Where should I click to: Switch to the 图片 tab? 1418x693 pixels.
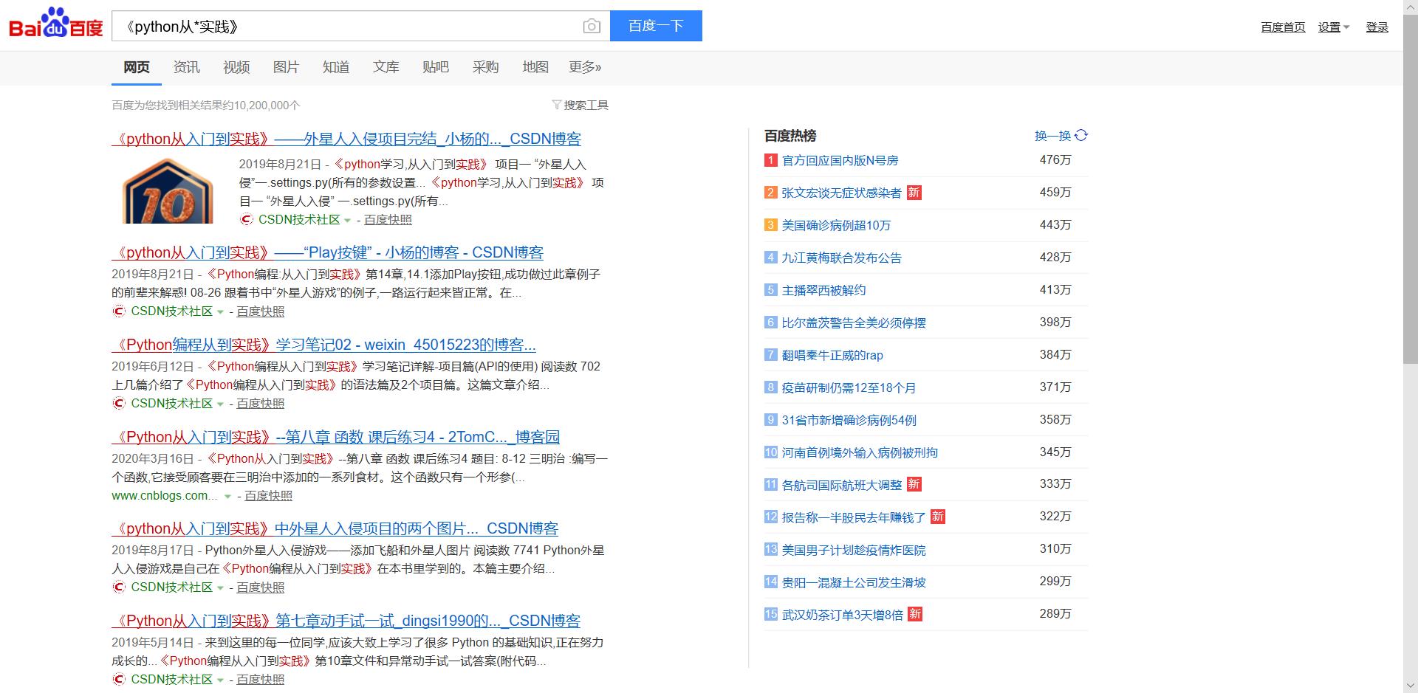coord(286,67)
